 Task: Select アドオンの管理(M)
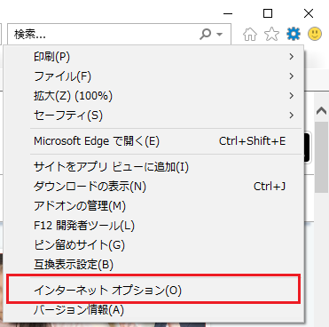pos(153,206)
